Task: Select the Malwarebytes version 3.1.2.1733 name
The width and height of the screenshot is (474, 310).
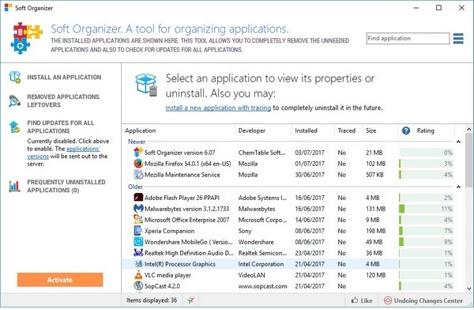Action: coord(186,209)
